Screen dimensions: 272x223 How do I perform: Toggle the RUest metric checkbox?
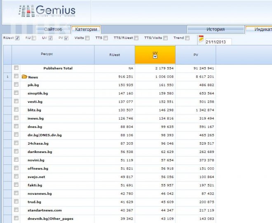17,38
